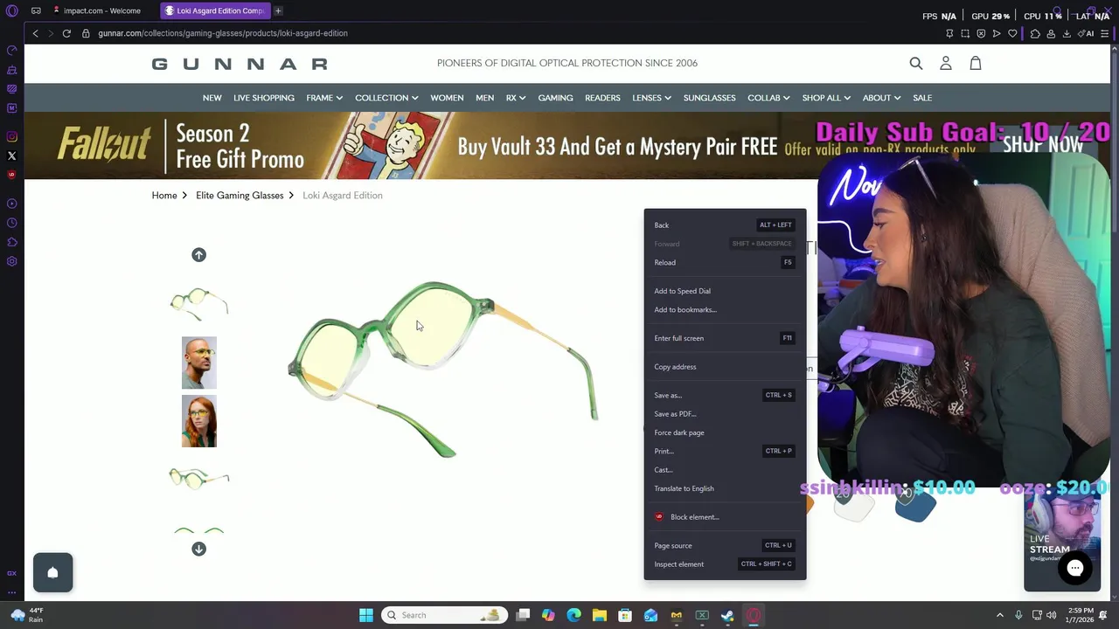Viewport: 1119px width, 629px height.
Task: Open the chat support bubble icon
Action: tap(1074, 568)
